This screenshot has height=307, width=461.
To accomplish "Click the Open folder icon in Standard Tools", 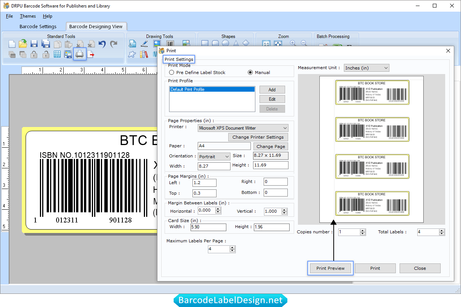I will tap(23, 44).
